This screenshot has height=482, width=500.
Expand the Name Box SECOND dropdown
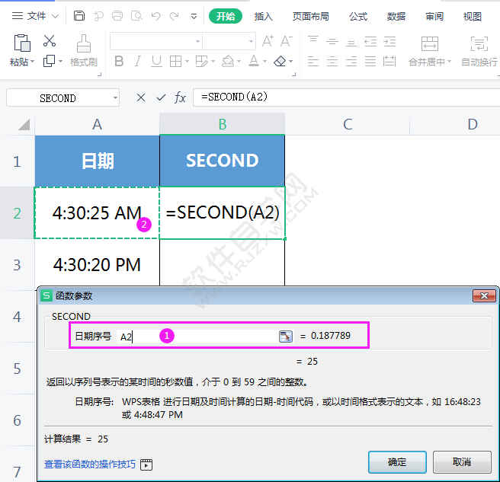point(115,97)
